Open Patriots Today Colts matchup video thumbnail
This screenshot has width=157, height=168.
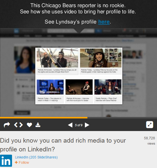[x=100, y=58]
